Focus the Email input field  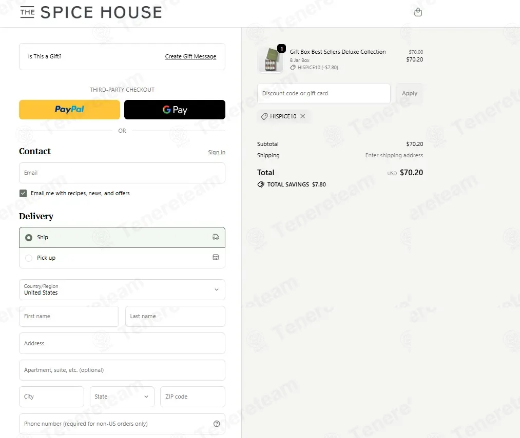[x=122, y=173]
